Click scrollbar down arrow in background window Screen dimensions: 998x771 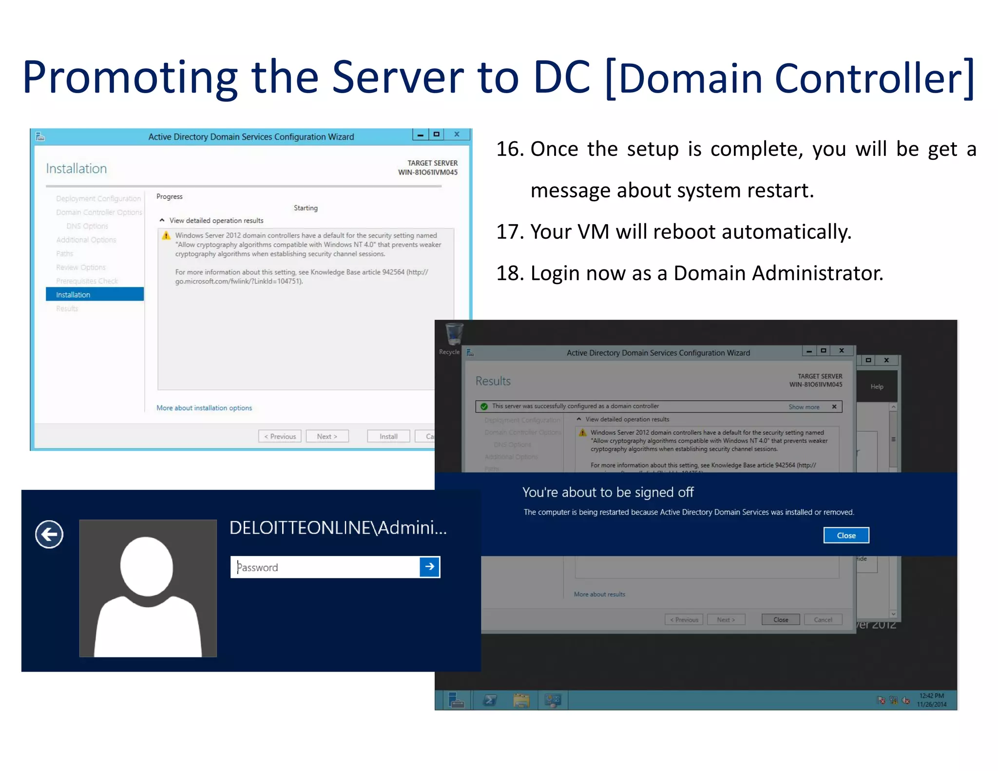[893, 614]
